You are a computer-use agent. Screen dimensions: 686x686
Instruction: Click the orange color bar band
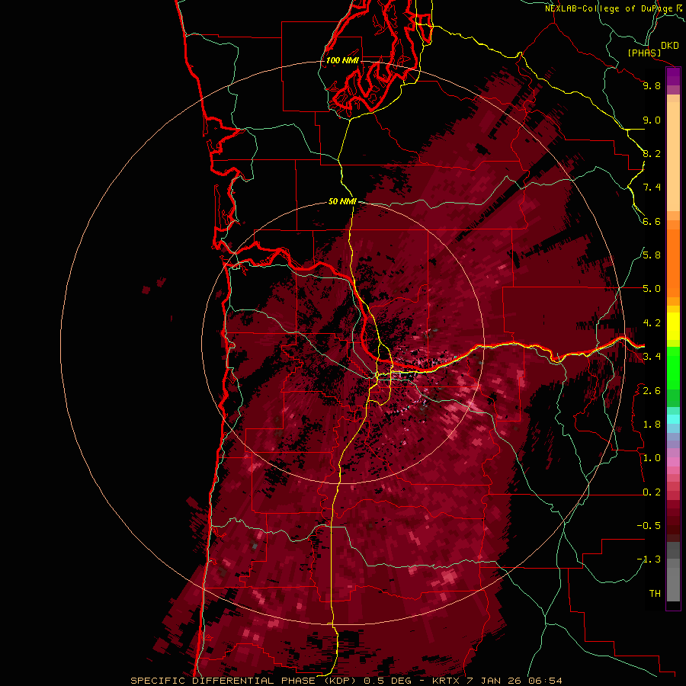pyautogui.click(x=673, y=259)
